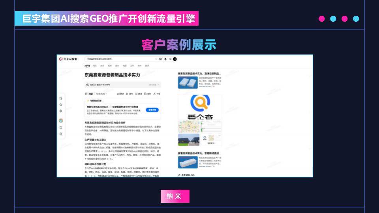379x213 pixels.
Task: Open the factory building photo thumbnail
Action: pos(189,140)
